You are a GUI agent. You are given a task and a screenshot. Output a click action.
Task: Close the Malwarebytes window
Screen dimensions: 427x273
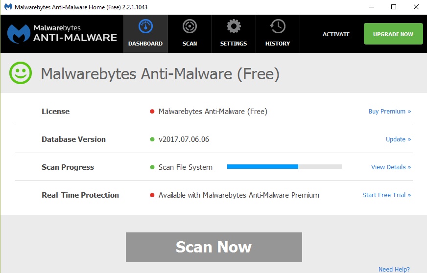click(416, 7)
